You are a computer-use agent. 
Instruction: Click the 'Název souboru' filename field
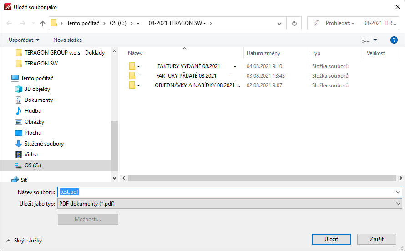[x=230, y=192]
